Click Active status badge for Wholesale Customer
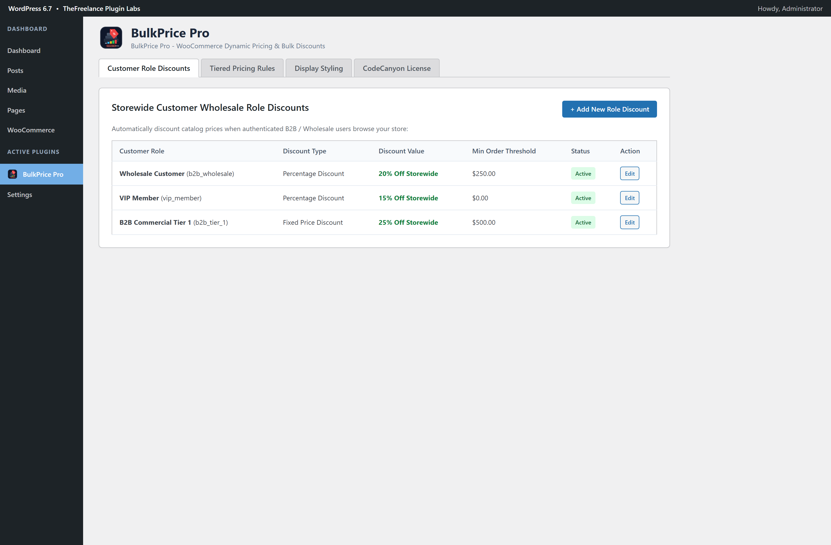 point(583,173)
